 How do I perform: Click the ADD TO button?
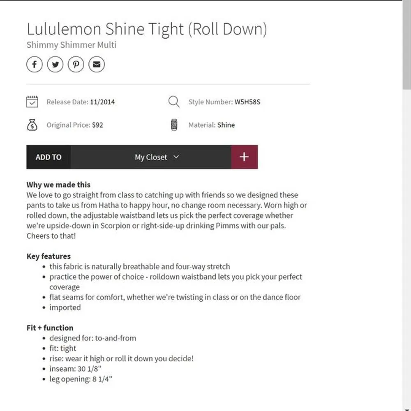(48, 157)
